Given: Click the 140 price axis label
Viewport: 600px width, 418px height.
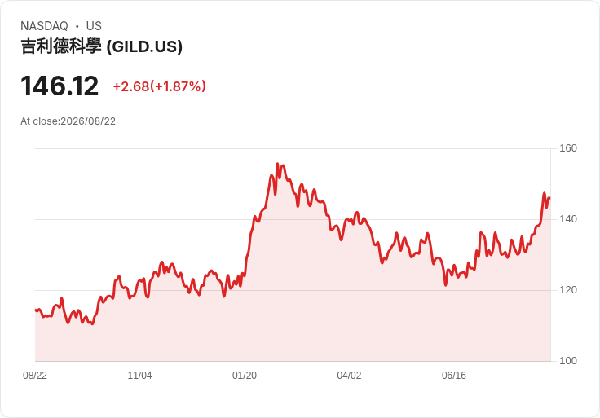Looking at the screenshot, I should tap(568, 219).
